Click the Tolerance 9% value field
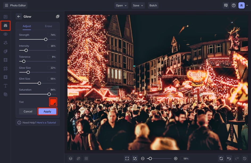251x163 pixels. (x=52, y=57)
